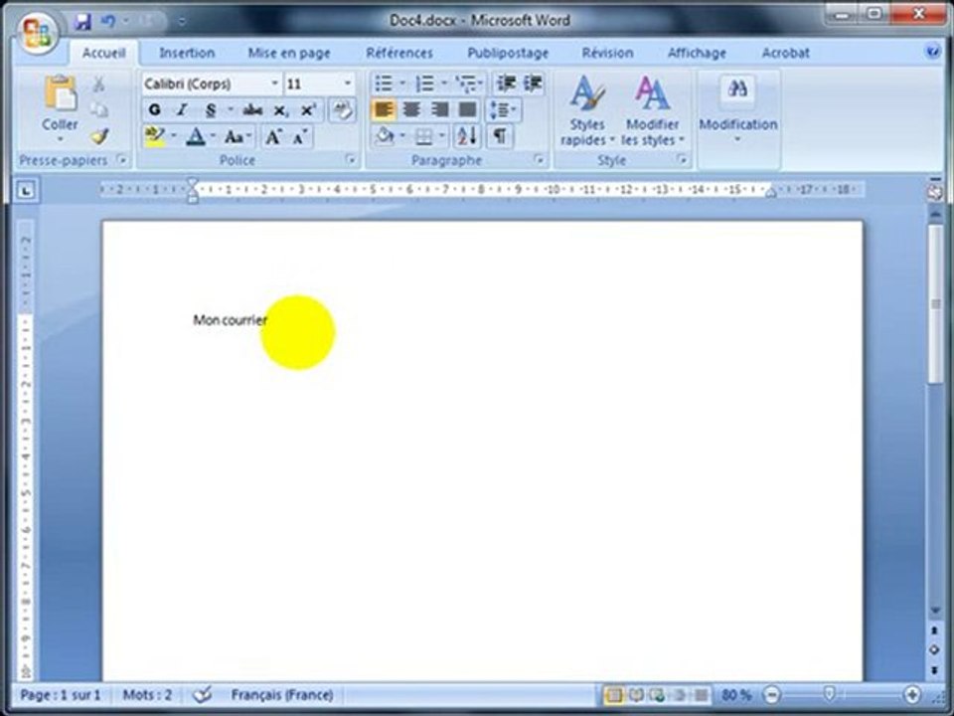This screenshot has height=716, width=954.
Task: Zoom out with the minus button
Action: [771, 695]
